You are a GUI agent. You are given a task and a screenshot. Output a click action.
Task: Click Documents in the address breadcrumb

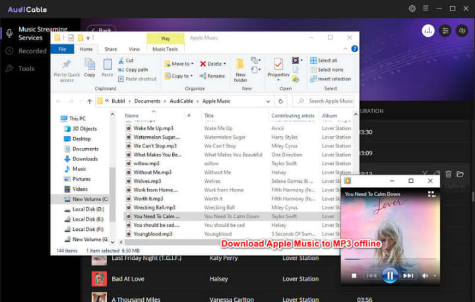[147, 101]
